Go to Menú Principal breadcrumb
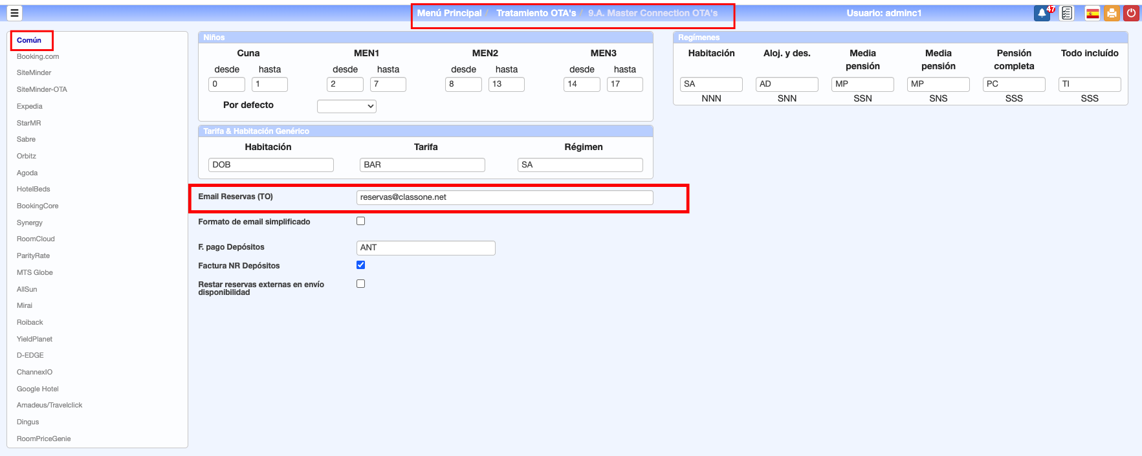Viewport: 1142px width, 456px height. [449, 13]
